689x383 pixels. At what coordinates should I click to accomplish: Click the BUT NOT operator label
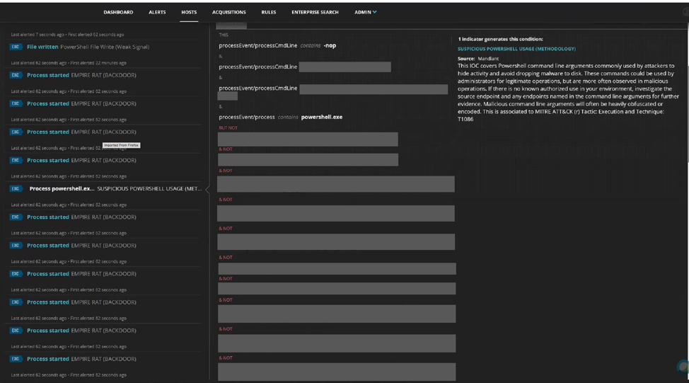[228, 128]
